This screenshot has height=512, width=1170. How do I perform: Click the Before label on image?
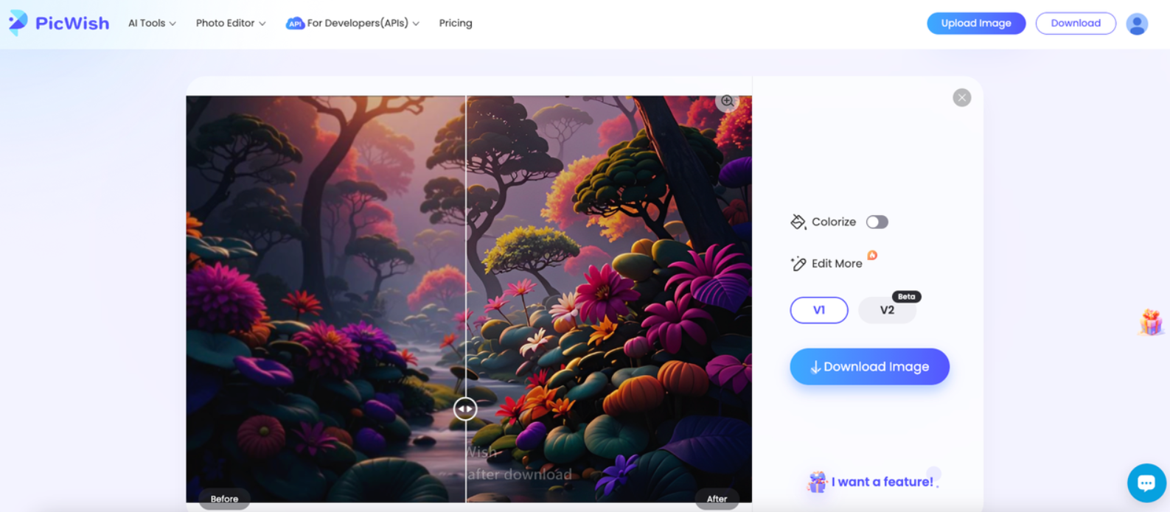(224, 499)
